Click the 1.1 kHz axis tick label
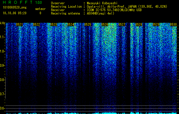This screenshot has width=179, height=114. coord(2,37)
